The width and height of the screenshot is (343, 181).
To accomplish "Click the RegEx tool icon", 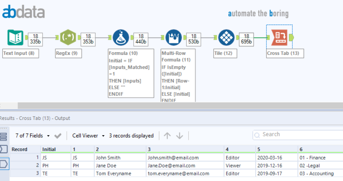I will (x=68, y=38).
